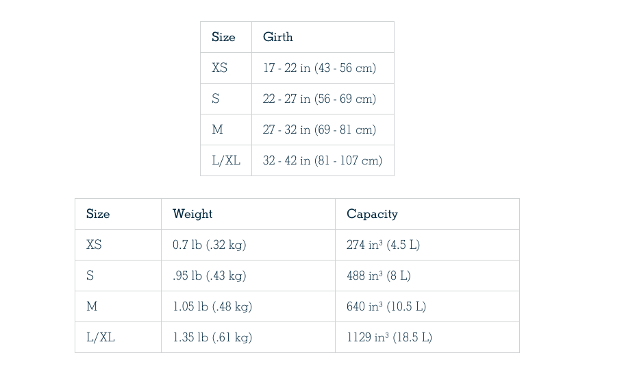Select the 274 in³ capacity cell
Image resolution: width=624 pixels, height=388 pixels.
(383, 245)
